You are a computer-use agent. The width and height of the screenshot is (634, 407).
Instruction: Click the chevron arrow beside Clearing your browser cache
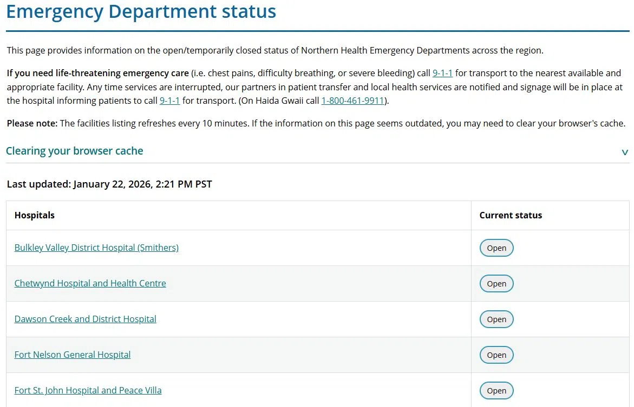point(625,152)
